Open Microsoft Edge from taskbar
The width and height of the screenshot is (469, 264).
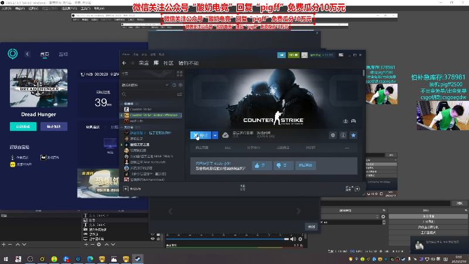tap(90, 259)
